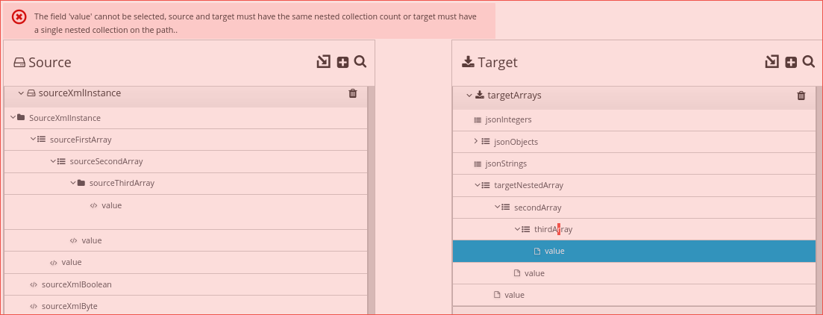Viewport: 823px width, 315px height.
Task: Expand the jsonObjects collection
Action: point(476,141)
